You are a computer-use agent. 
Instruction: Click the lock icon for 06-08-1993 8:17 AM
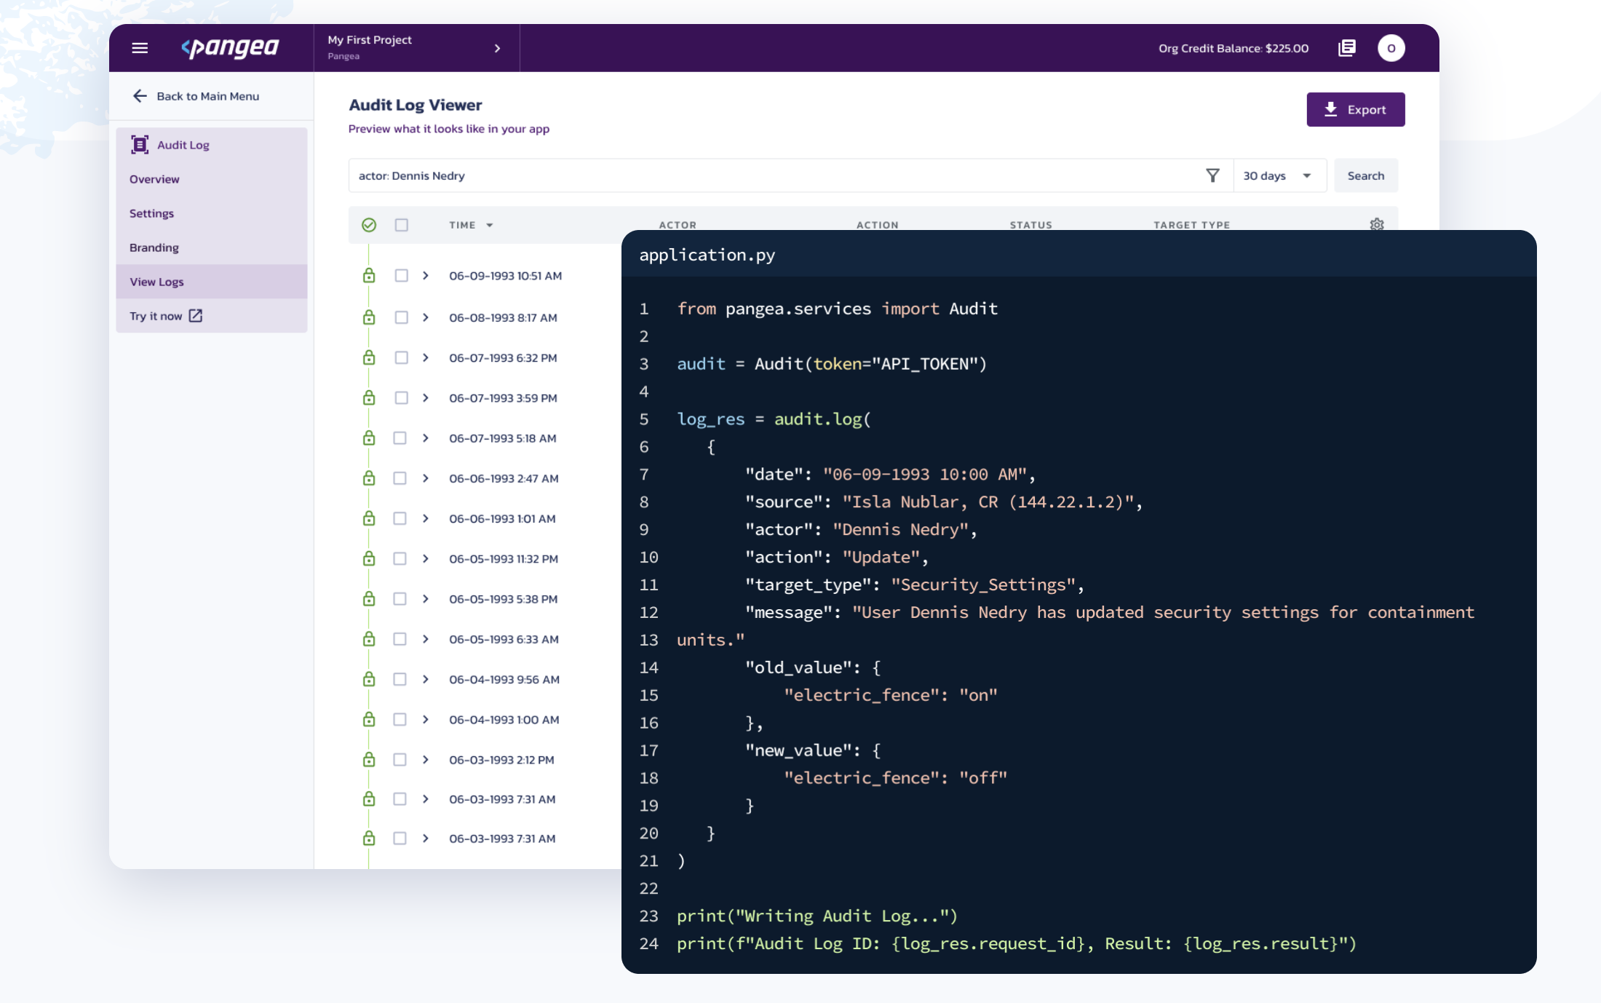pos(369,317)
